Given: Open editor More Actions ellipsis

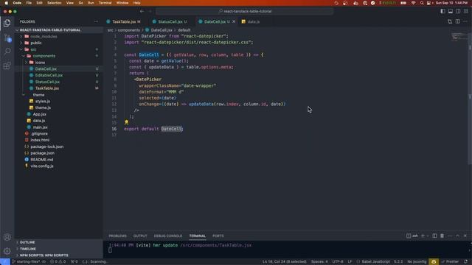Looking at the screenshot, I should point(465,21).
